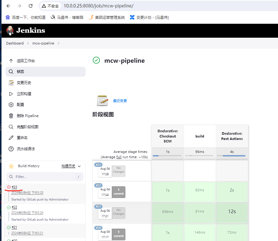The width and height of the screenshot is (278, 241).
Task: Open the 2024年8月4日 下午5:28 timestamp link
Action: 27,192
